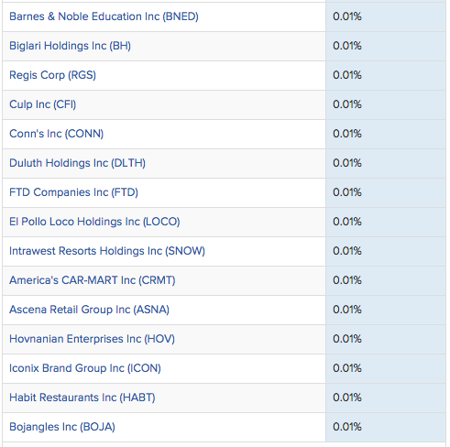Image resolution: width=450 pixels, height=447 pixels.
Task: Click the 0.01% weight cell for BNED
Action: tap(386, 16)
